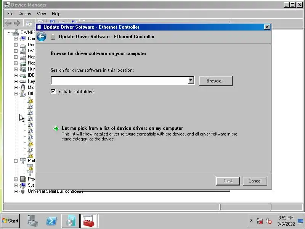Collapse the OWNER root tree node
Viewport: 305px width, 229px height.
point(8,32)
